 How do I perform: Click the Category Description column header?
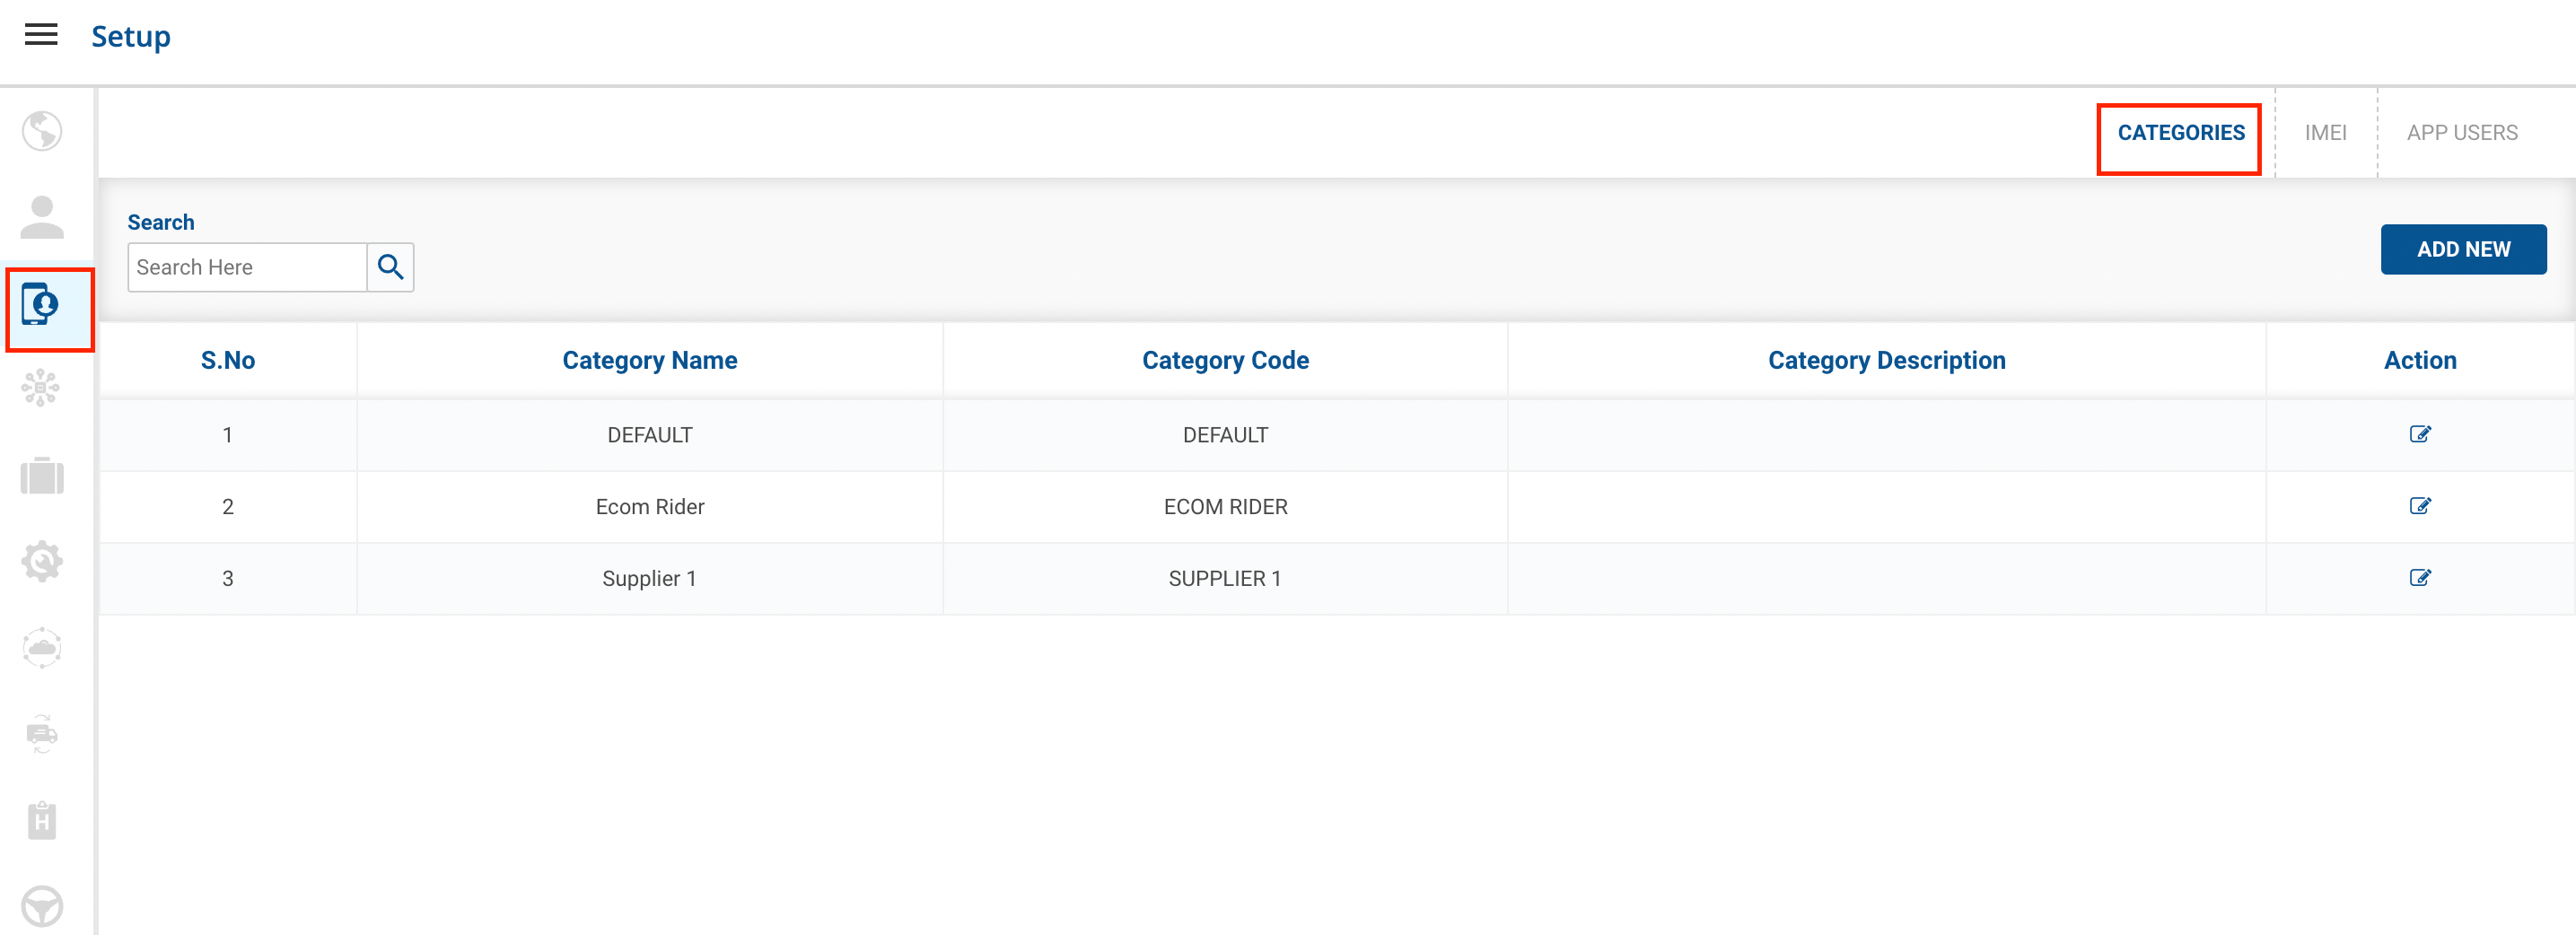1886,360
